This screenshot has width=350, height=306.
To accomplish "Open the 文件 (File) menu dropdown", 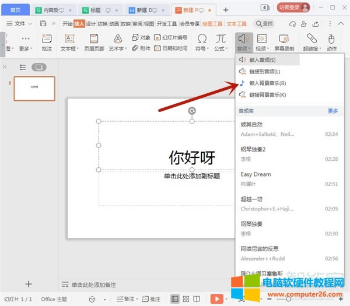I will 23,23.
